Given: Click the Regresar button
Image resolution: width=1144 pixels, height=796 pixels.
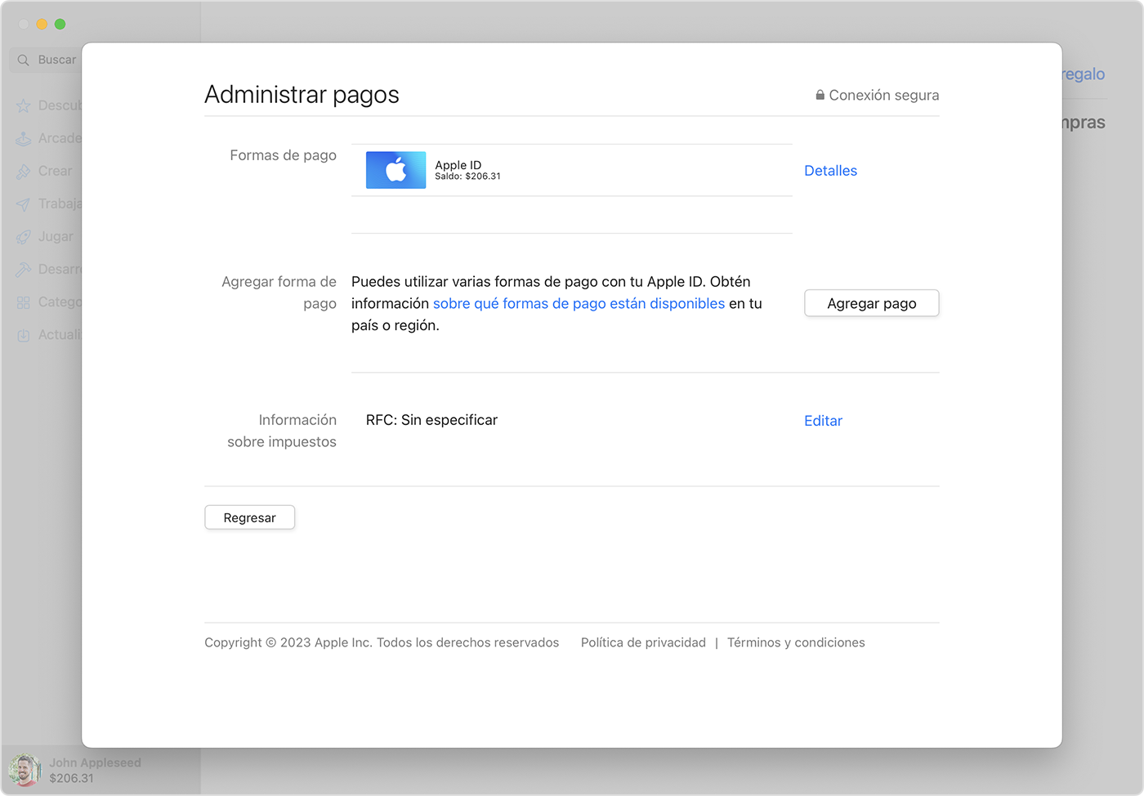Looking at the screenshot, I should click(x=249, y=517).
